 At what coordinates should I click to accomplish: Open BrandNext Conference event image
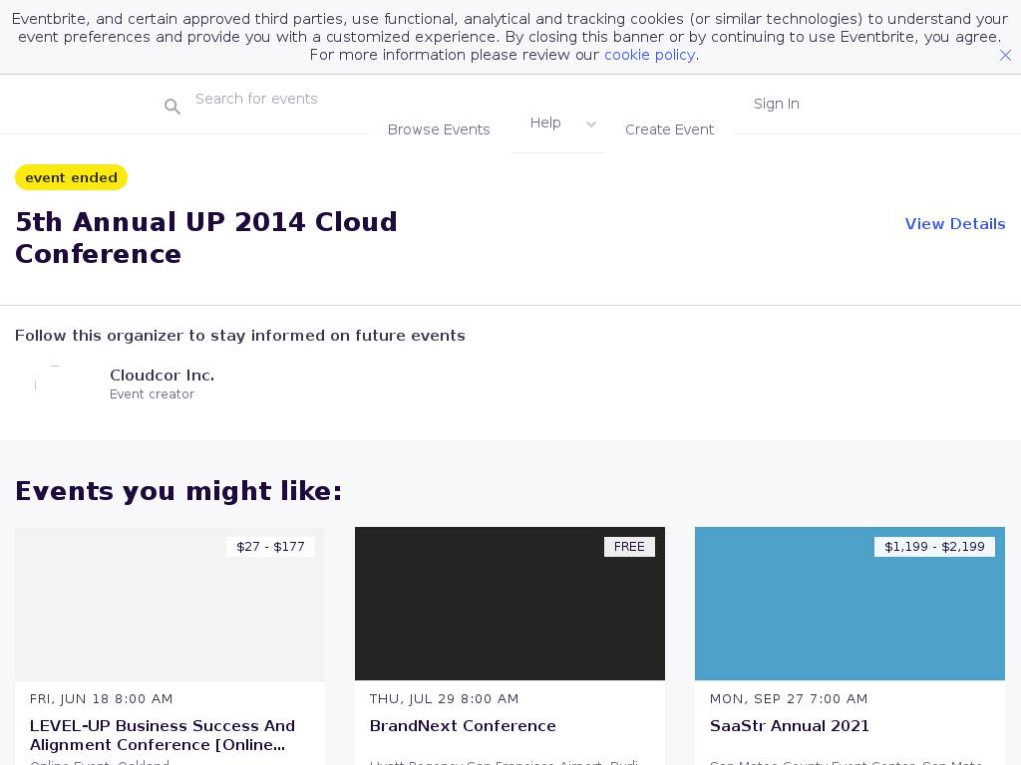(510, 604)
